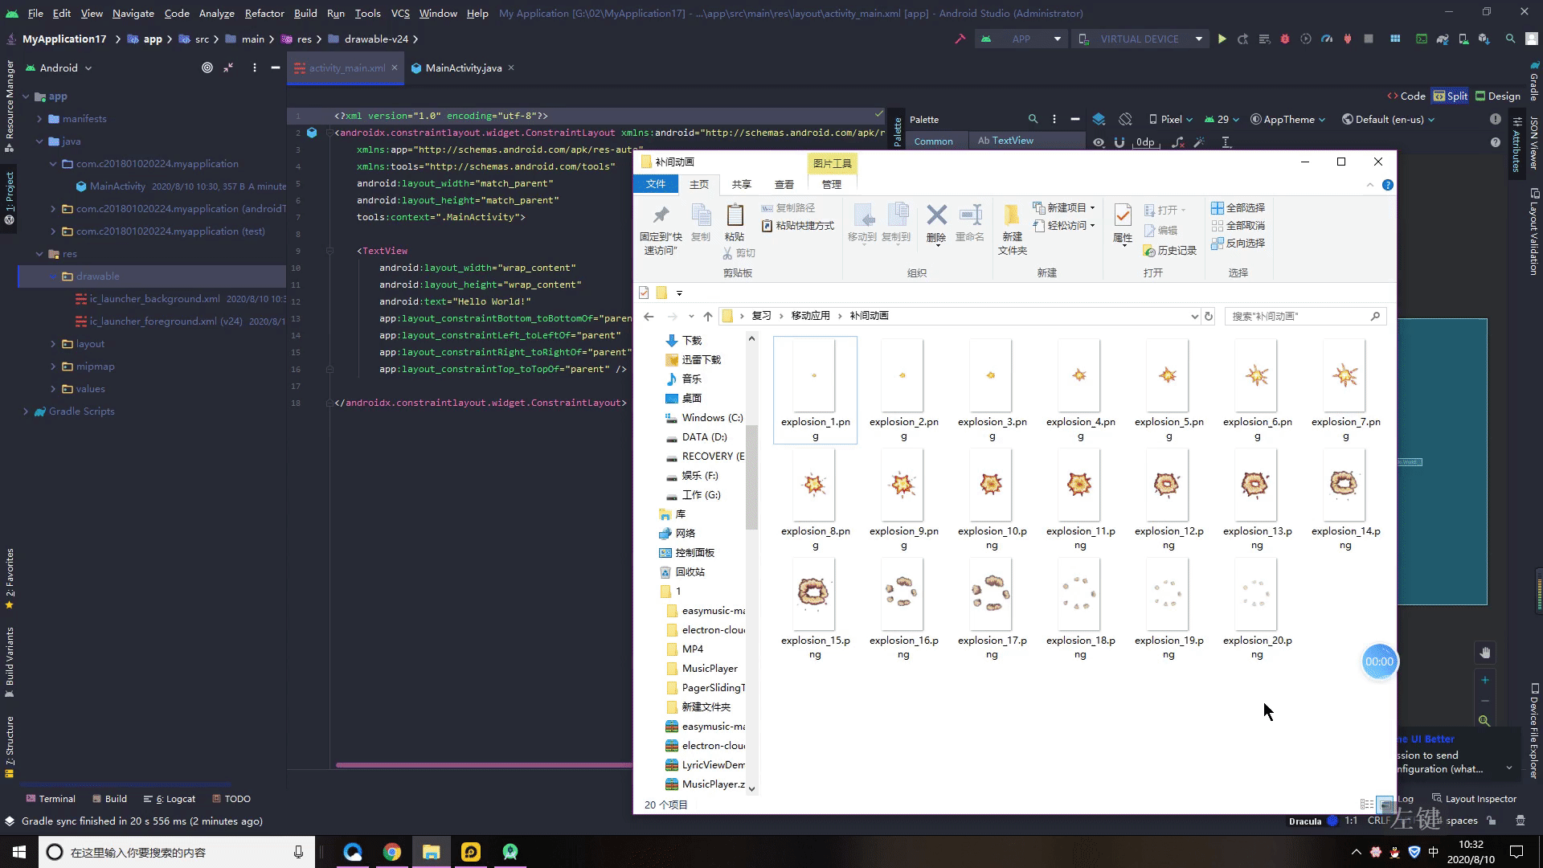Click the Infer Constraints magic wand
Image resolution: width=1543 pixels, height=868 pixels.
tap(1199, 142)
